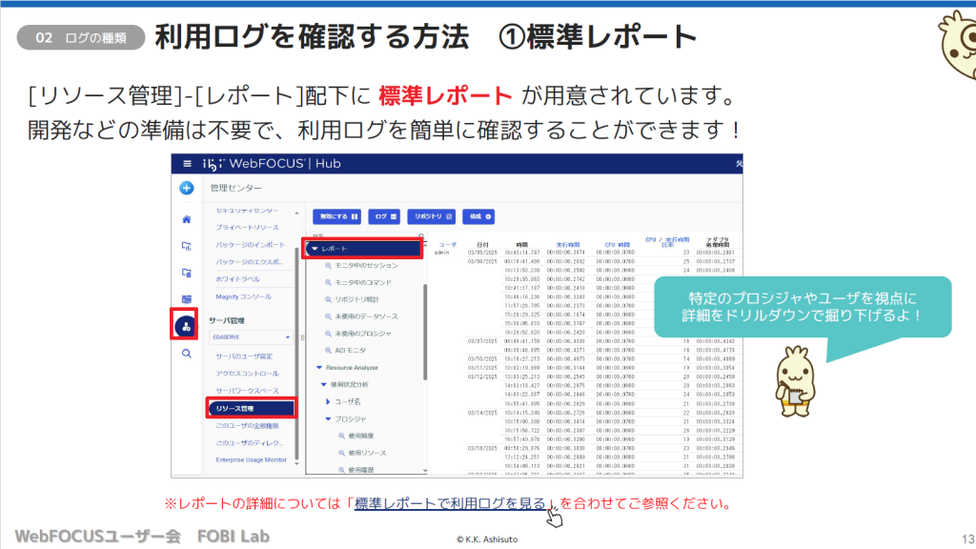Click the admin menu scroll-up arrow

[297, 213]
